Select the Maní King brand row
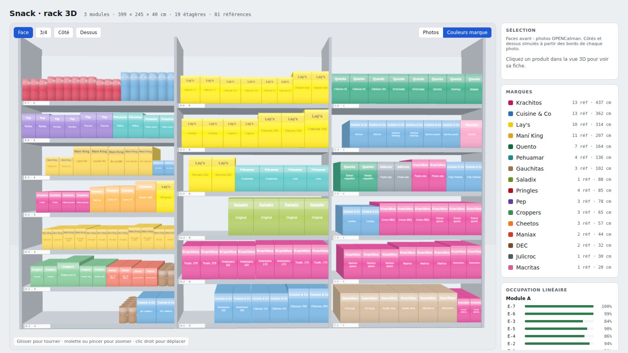Screen dimensions: 628x353 559,136
